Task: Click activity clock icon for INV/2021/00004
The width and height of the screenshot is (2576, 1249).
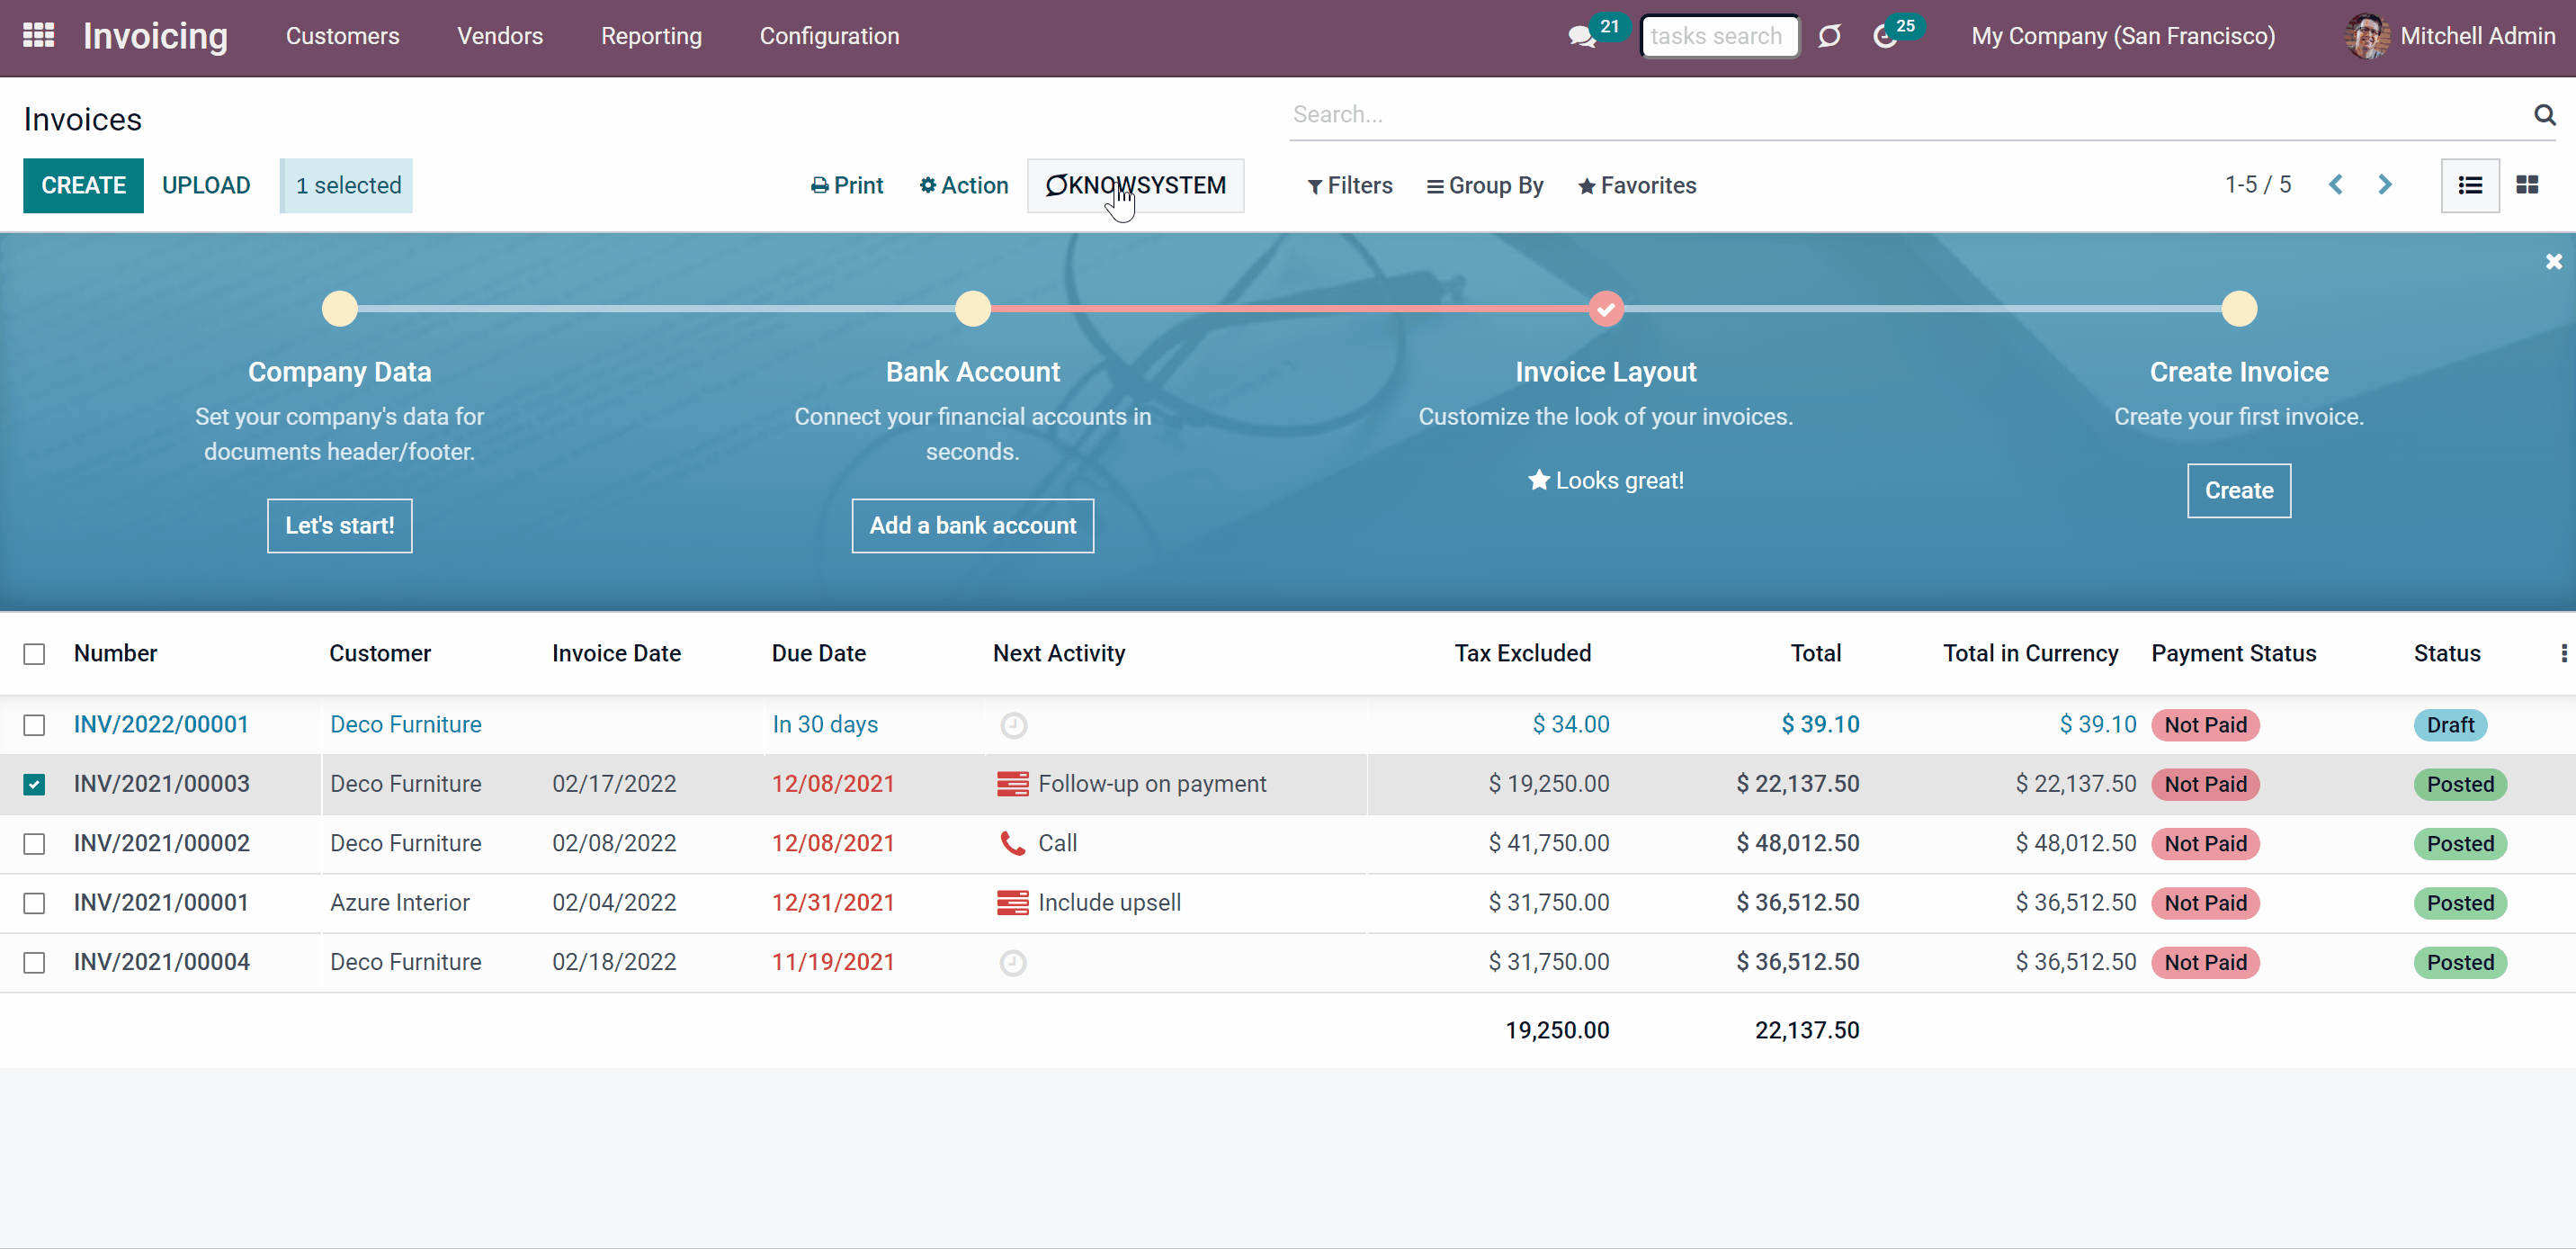Action: pos(1013,963)
